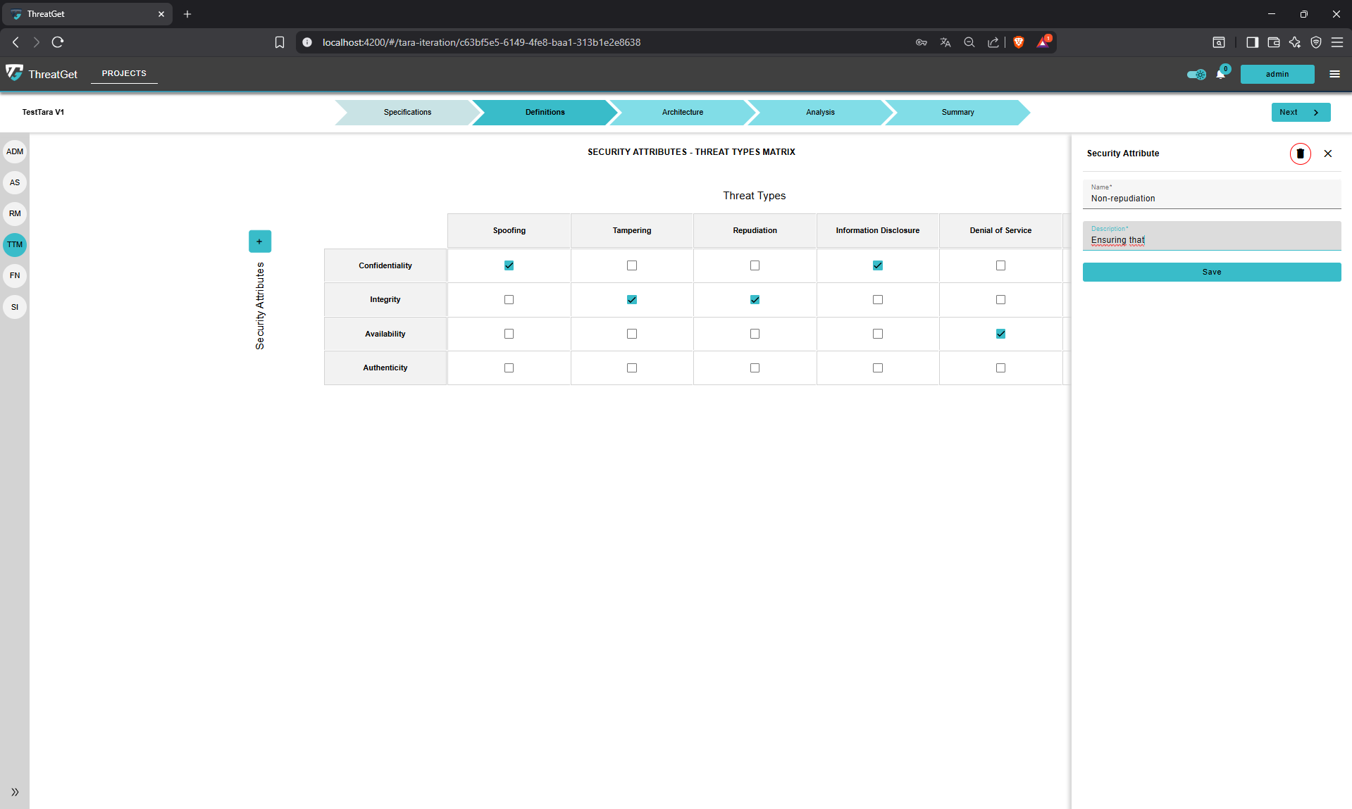
Task: Open the RM sidebar item
Action: (x=14, y=213)
